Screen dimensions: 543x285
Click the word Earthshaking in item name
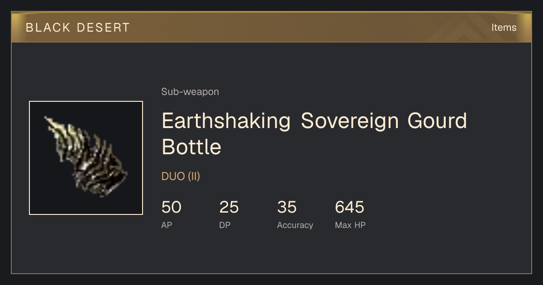(226, 121)
